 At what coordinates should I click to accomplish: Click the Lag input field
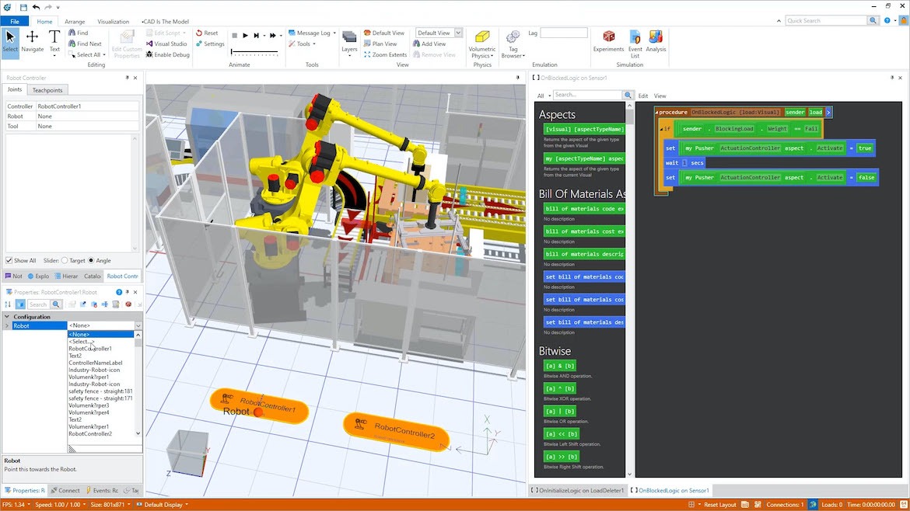[x=564, y=33]
